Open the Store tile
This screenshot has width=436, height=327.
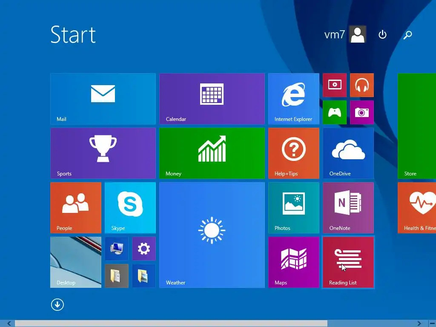(417, 126)
